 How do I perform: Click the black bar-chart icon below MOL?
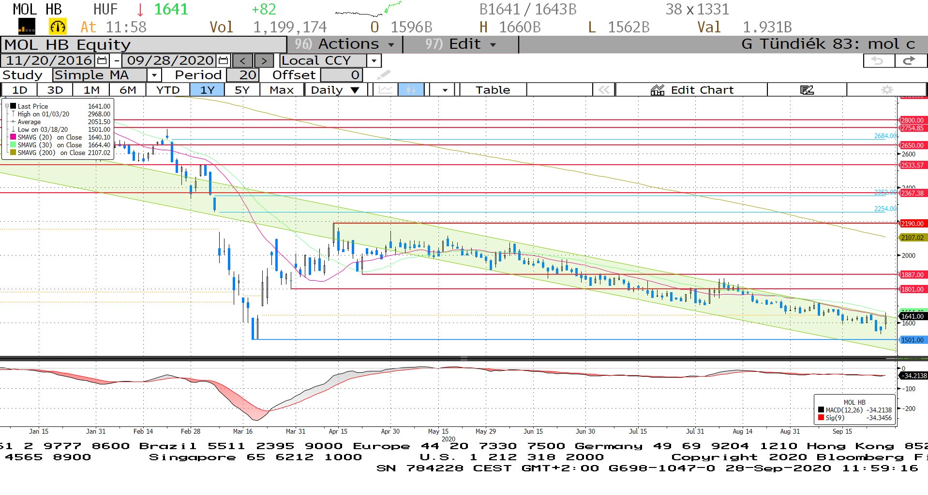pyautogui.click(x=27, y=27)
